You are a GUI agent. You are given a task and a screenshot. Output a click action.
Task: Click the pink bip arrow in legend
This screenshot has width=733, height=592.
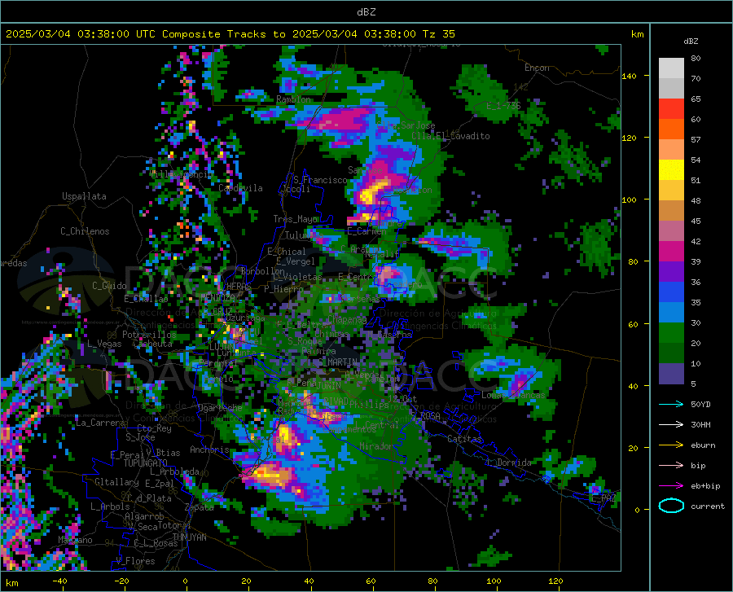[671, 466]
